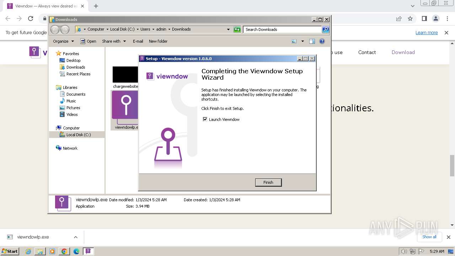Expand viewndowlp.exe download item options
This screenshot has height=256, width=455.
click(x=75, y=237)
